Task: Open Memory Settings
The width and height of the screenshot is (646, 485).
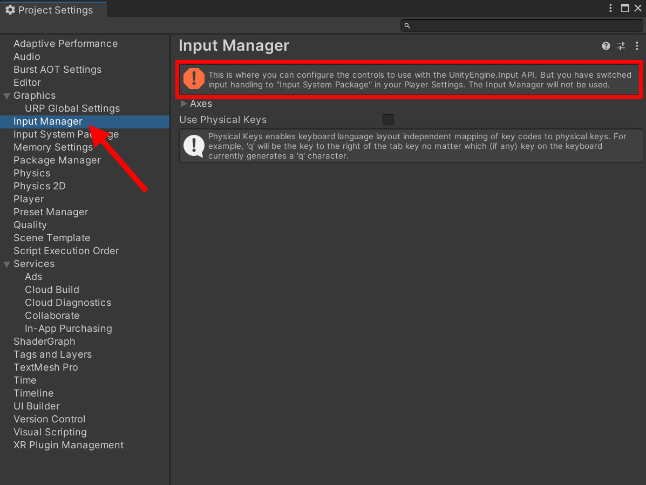Action: pos(53,147)
